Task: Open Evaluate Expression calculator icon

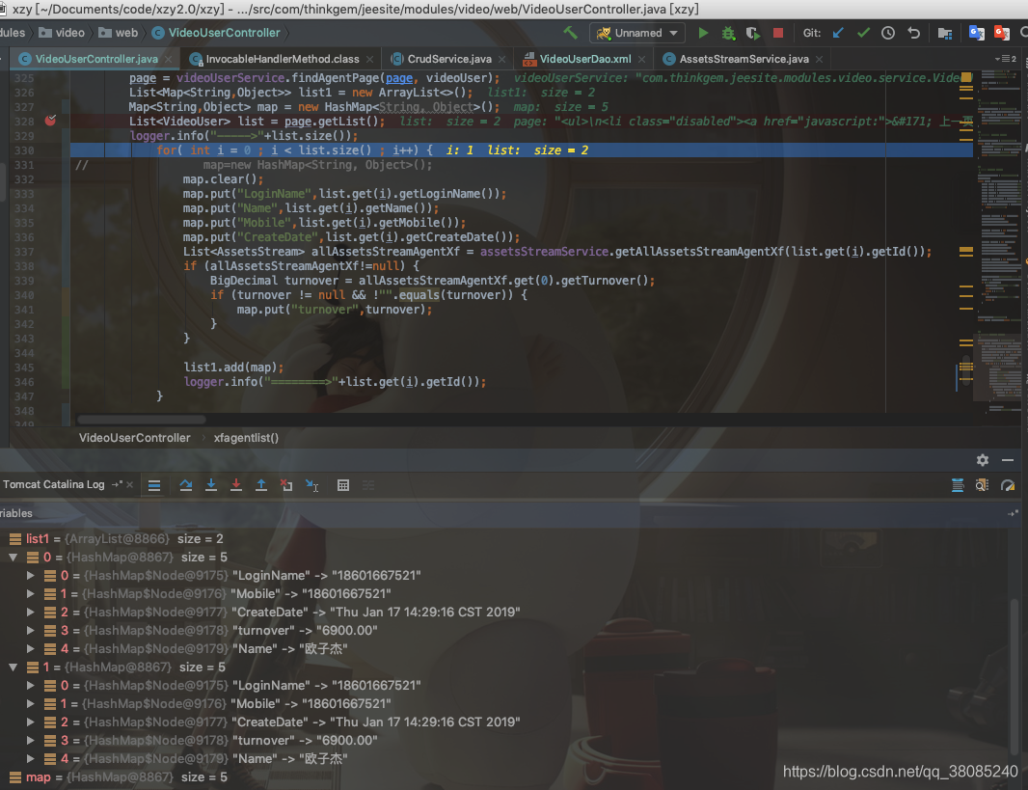Action: (x=343, y=485)
